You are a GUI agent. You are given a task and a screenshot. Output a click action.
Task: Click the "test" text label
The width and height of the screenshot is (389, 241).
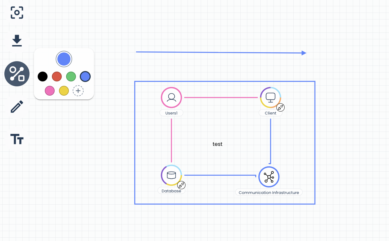click(x=217, y=144)
